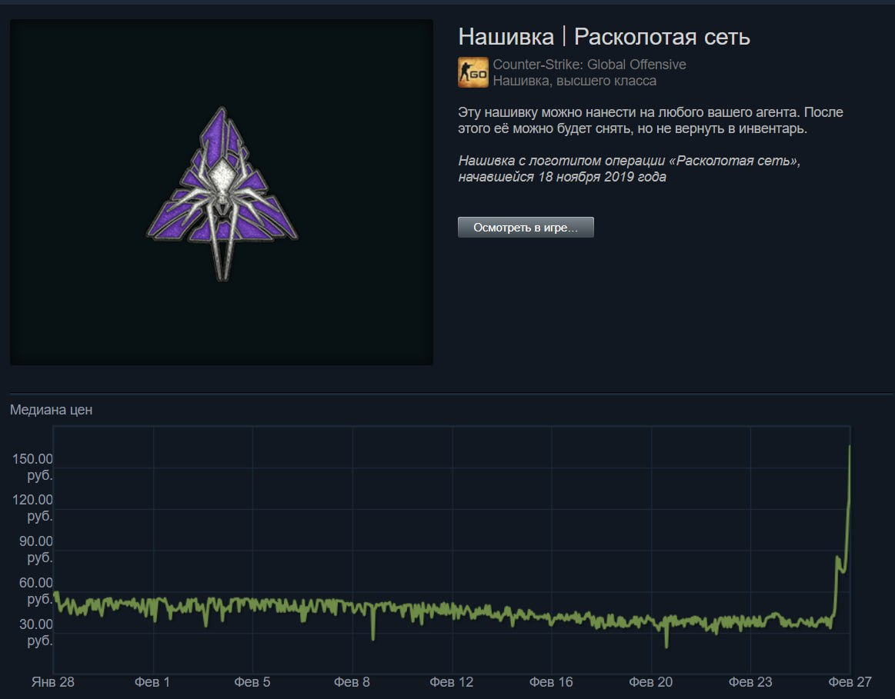Click the 'Нашивка | Расколотая сеть' title

point(604,36)
